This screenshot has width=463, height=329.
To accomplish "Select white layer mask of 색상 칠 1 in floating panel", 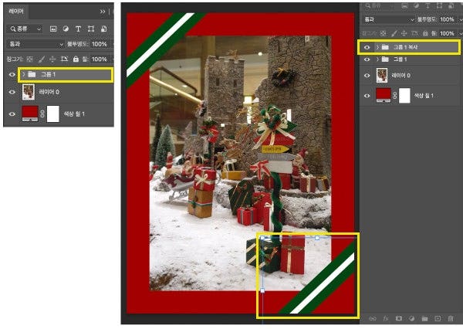I will tap(52, 114).
